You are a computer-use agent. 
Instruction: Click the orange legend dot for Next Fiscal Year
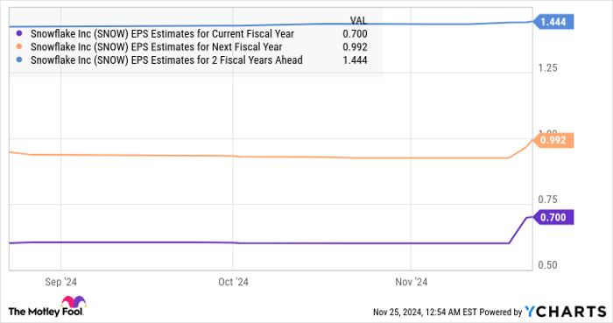[x=19, y=47]
